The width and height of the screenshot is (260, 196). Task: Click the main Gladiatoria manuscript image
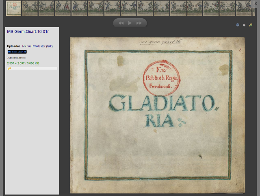(x=158, y=115)
